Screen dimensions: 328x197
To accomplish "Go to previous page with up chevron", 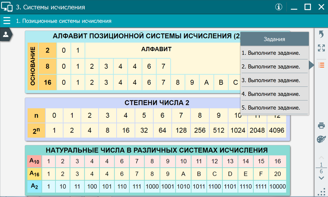I will (321, 158).
